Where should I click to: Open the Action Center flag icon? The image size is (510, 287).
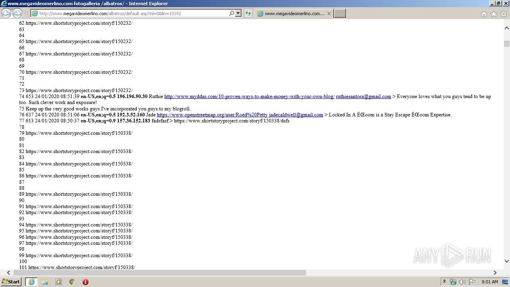tap(472, 282)
